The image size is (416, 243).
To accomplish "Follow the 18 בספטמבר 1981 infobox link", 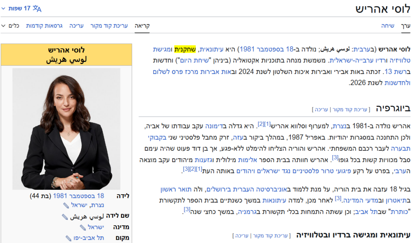I will pyautogui.click(x=78, y=196).
